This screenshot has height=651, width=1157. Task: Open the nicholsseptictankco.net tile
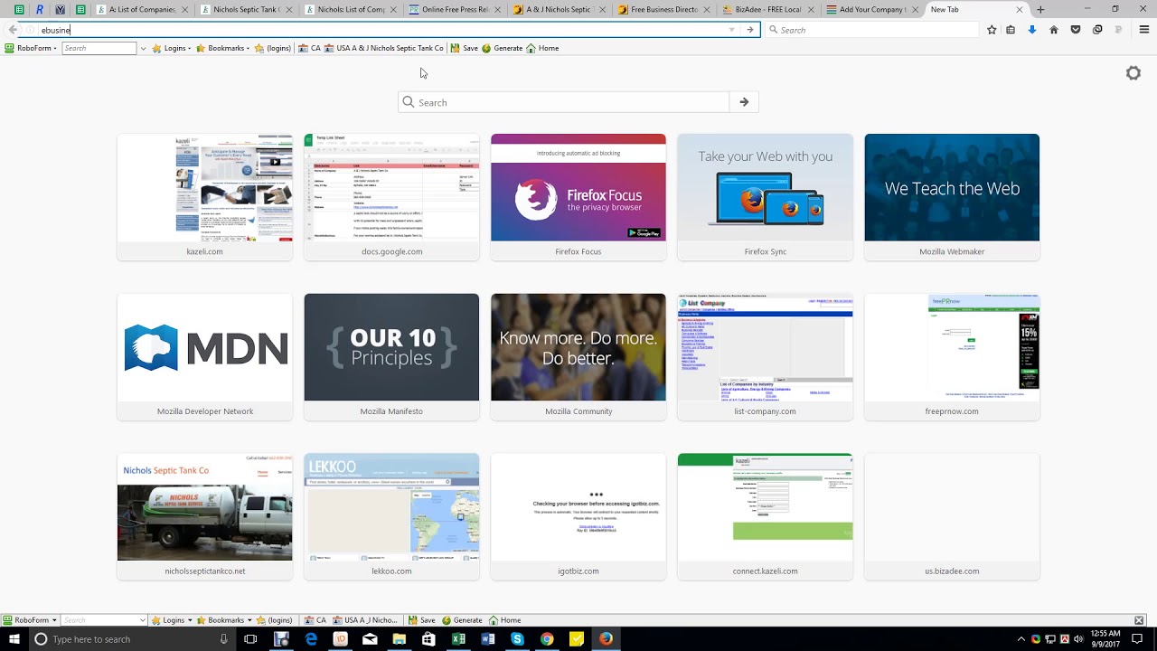point(204,516)
